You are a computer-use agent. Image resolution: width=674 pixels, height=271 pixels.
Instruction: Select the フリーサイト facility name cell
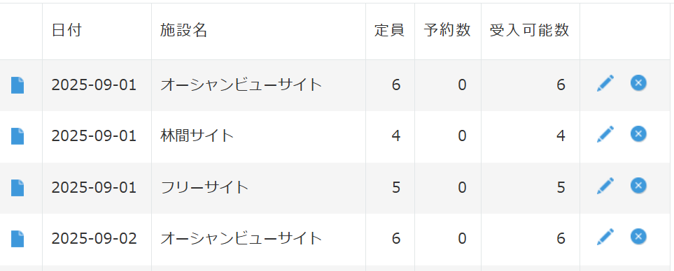258,188
